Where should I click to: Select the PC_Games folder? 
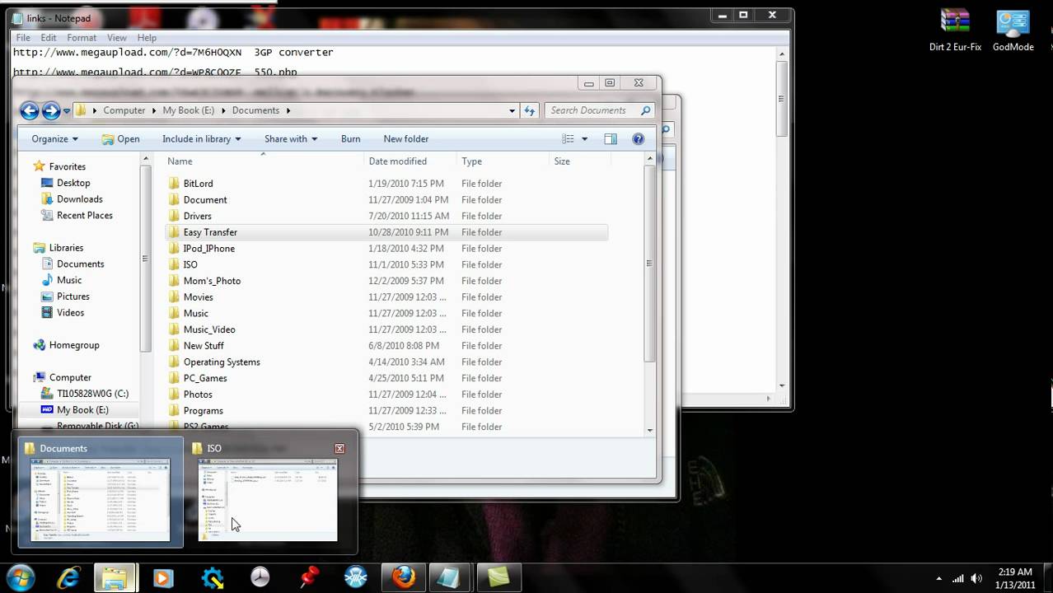click(205, 378)
